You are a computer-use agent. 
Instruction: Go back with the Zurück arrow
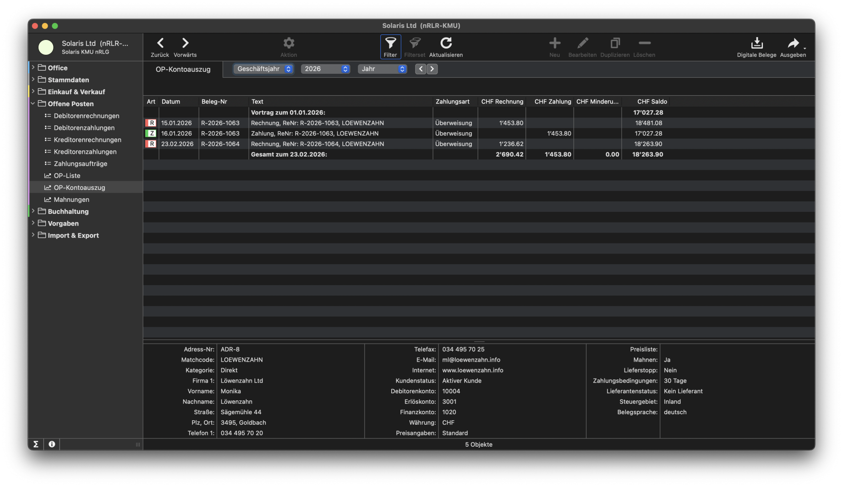160,43
